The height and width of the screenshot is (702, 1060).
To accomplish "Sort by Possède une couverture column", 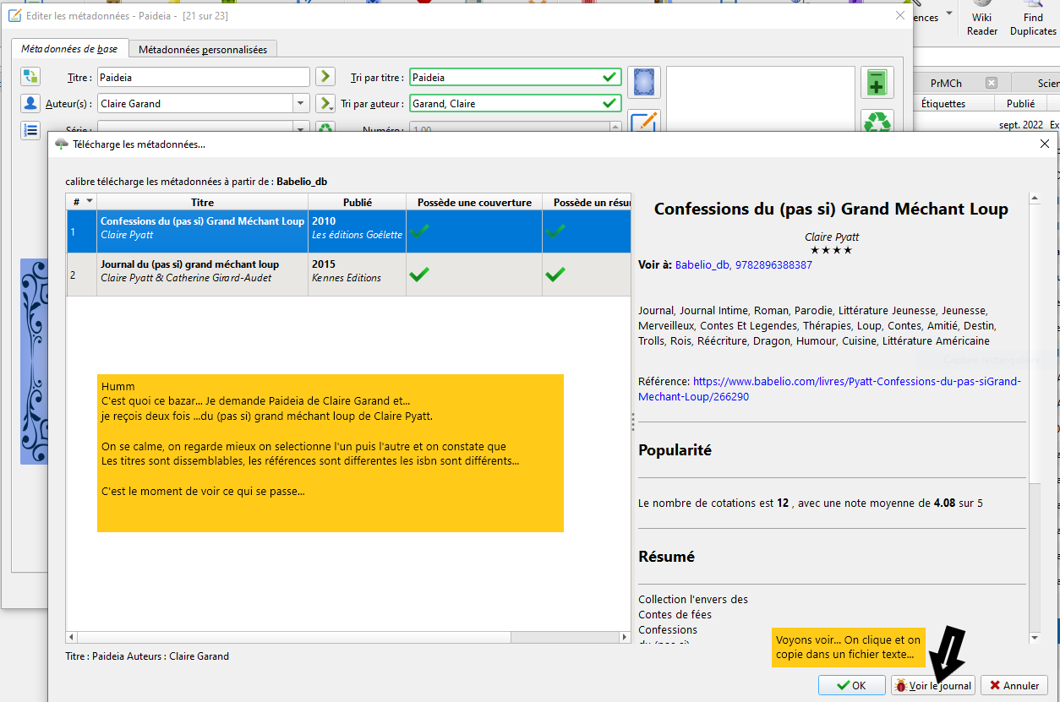I will pyautogui.click(x=474, y=202).
